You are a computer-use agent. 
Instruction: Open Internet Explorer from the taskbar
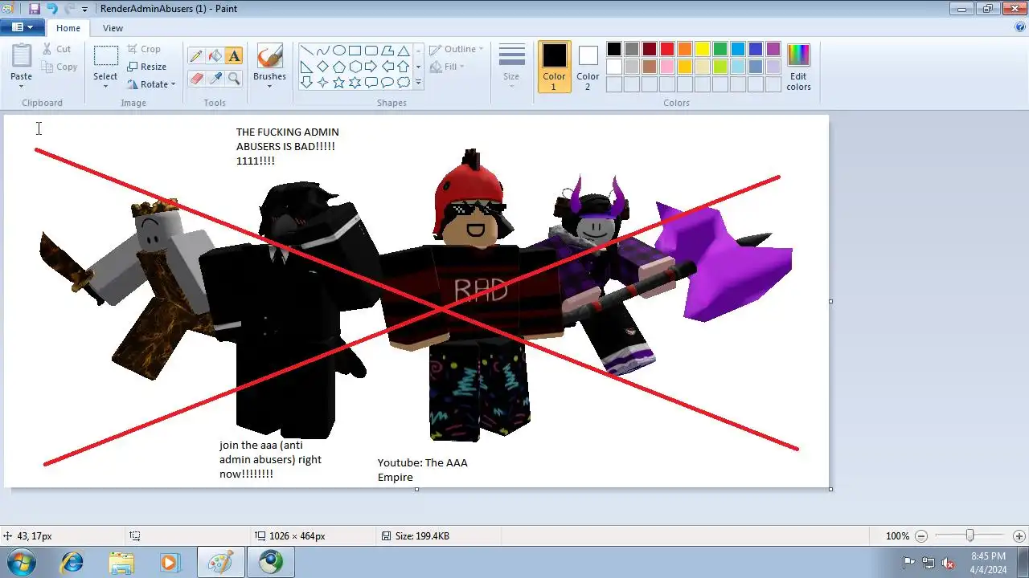[72, 563]
